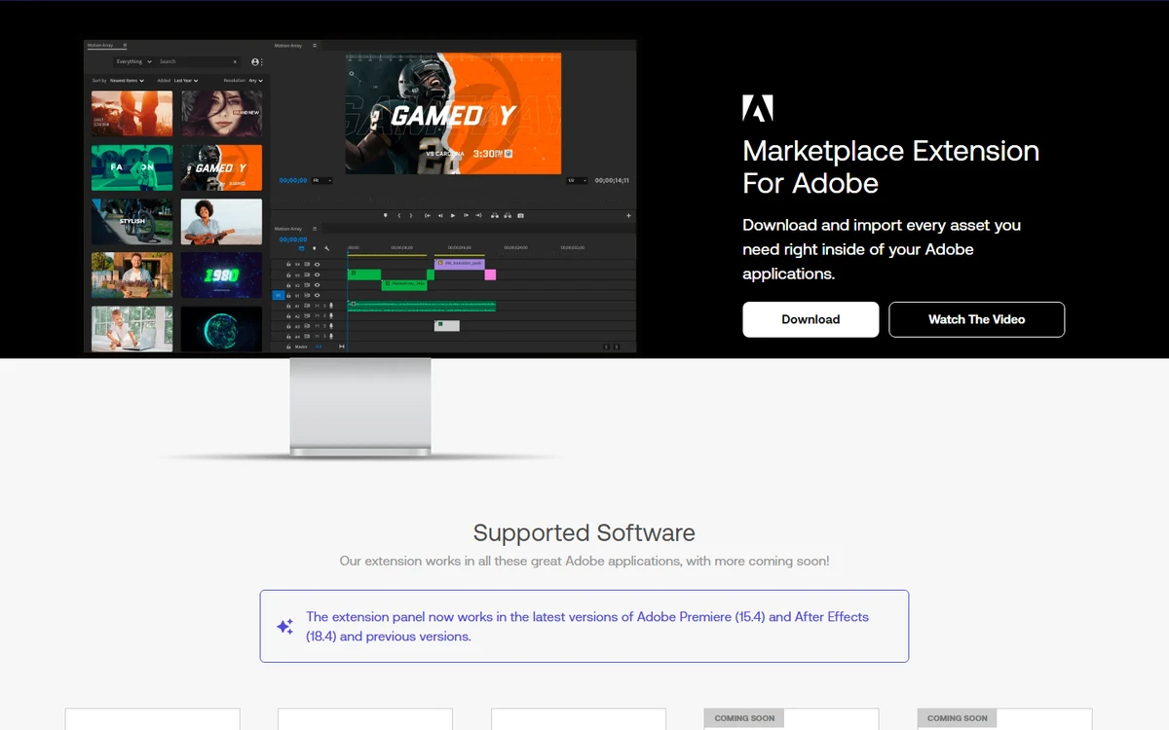Toggle the microphone voice-over icon on track A1
Screen dimensions: 1169x730
(x=331, y=306)
